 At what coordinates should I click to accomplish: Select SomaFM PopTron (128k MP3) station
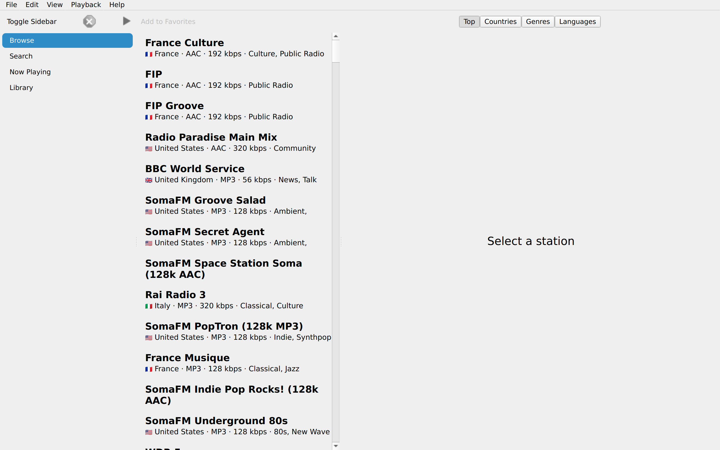pyautogui.click(x=237, y=332)
